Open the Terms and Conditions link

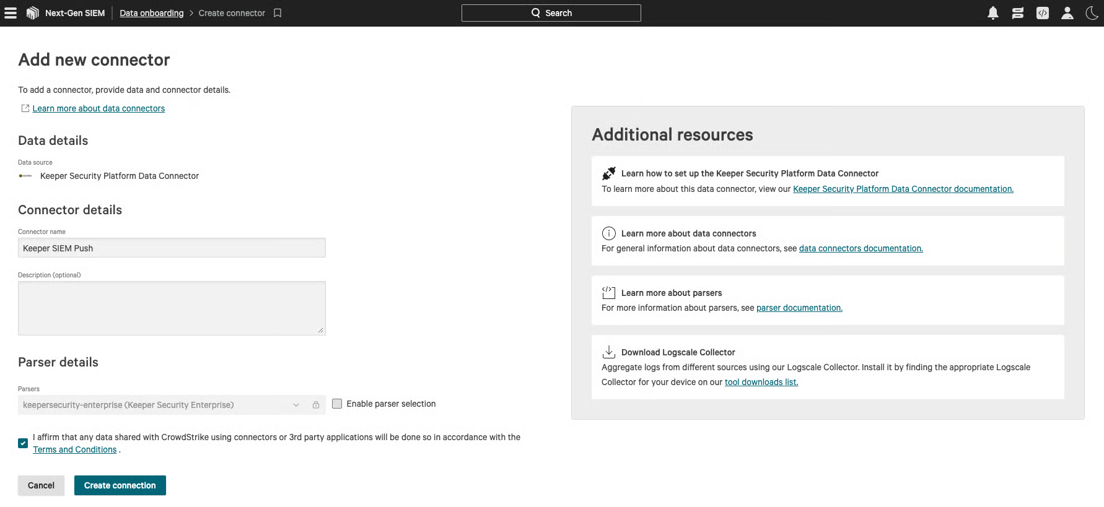coord(74,449)
